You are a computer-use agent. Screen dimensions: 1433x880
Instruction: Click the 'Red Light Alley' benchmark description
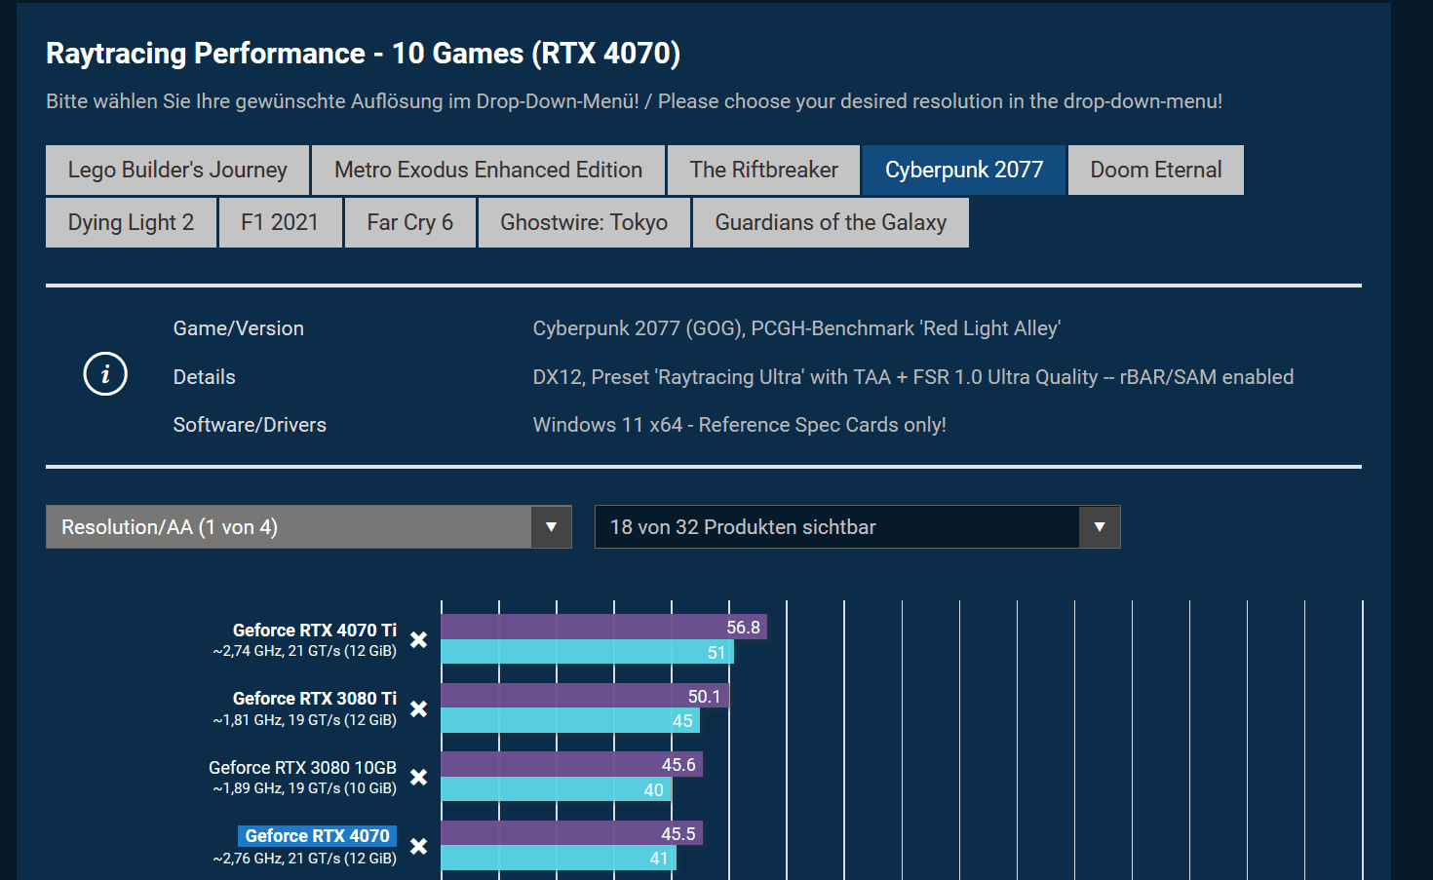pyautogui.click(x=796, y=328)
